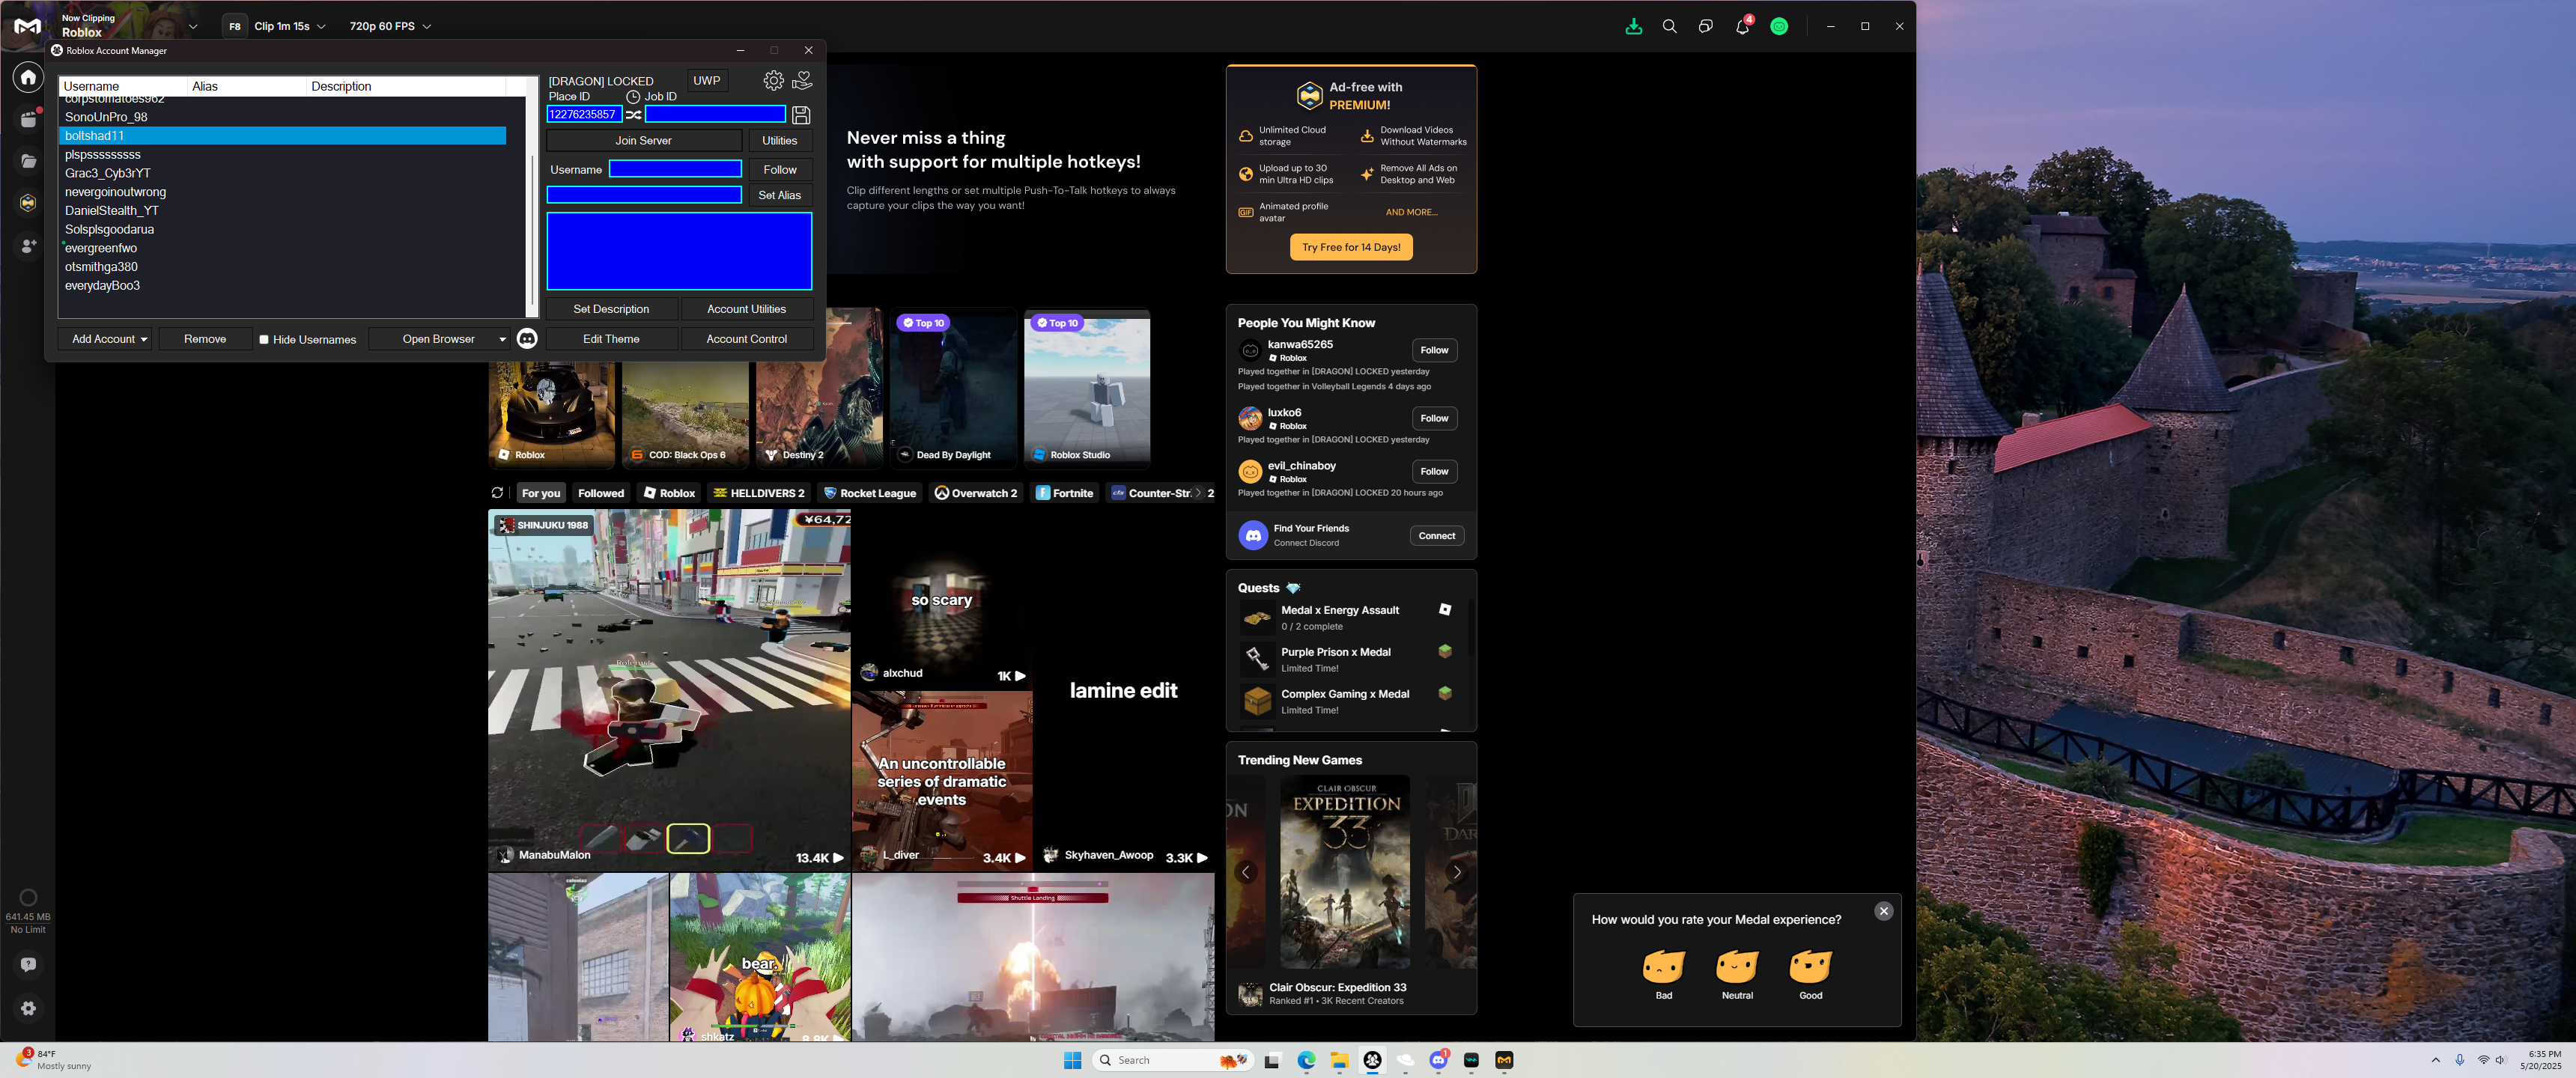Viewport: 2576px width, 1078px height.
Task: Click Connect for Find Your Friends Discord
Action: (x=1437, y=536)
